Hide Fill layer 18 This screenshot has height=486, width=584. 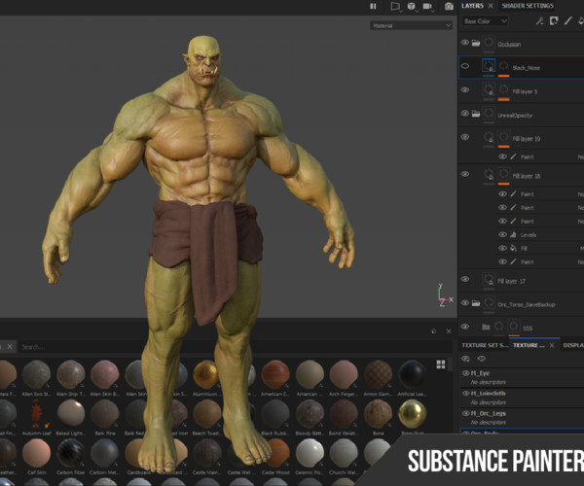point(465,174)
